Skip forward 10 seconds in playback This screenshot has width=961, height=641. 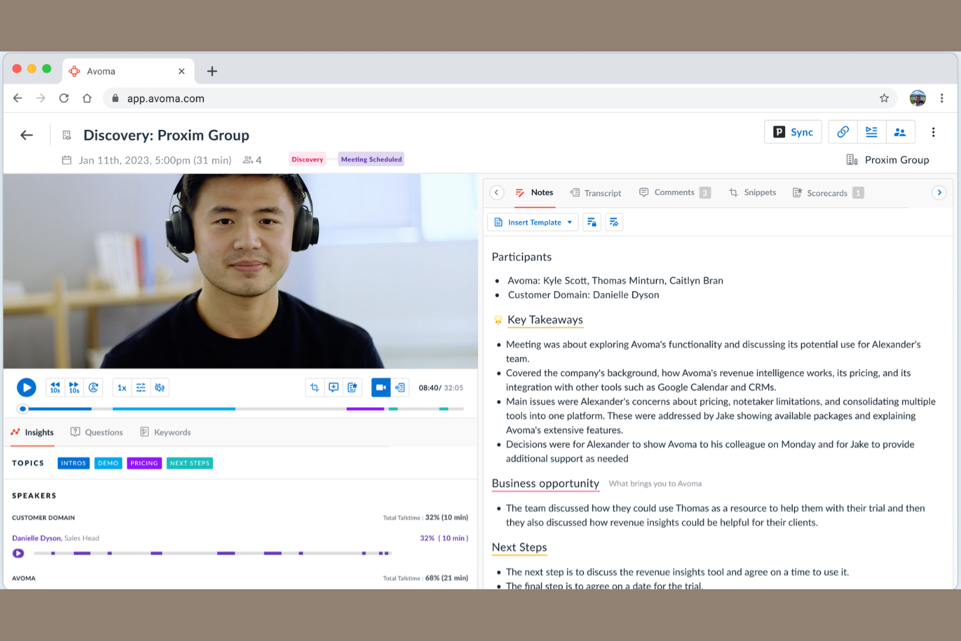(73, 387)
